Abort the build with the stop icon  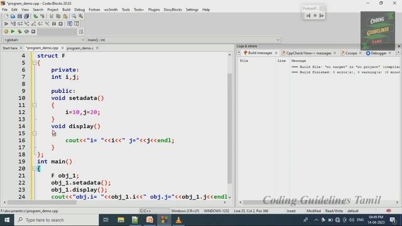[x=33, y=31]
